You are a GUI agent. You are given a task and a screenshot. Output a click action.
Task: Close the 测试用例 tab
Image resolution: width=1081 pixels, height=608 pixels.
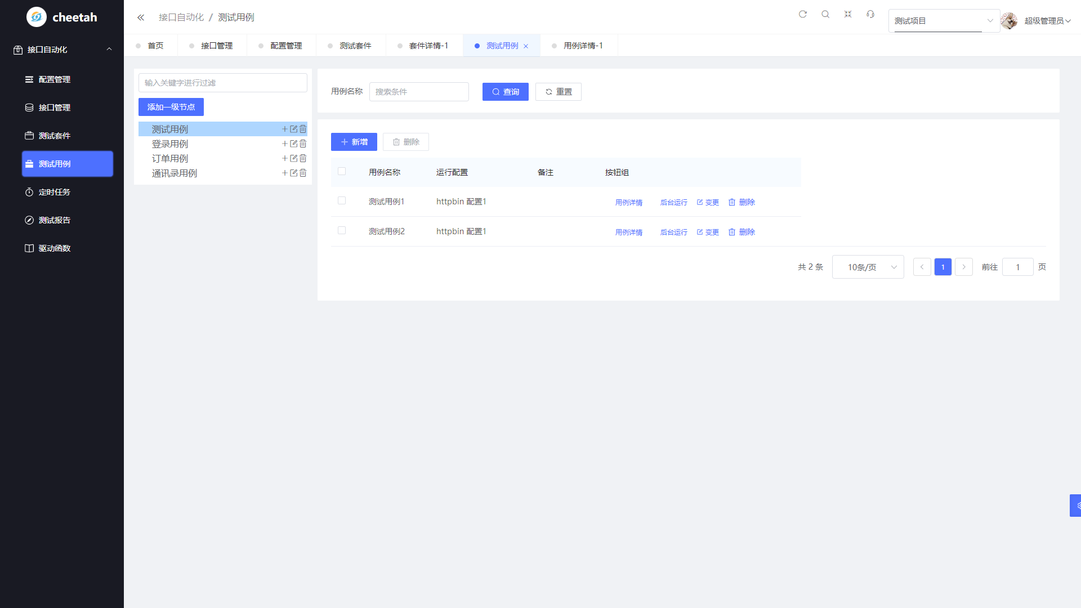coord(526,46)
